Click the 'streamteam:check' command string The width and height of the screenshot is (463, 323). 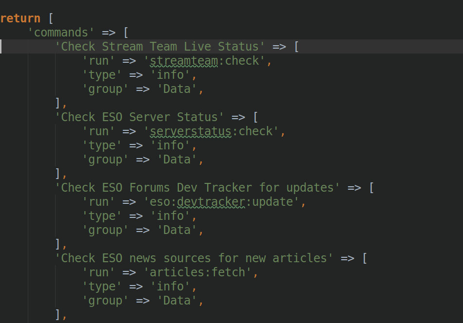tap(204, 61)
